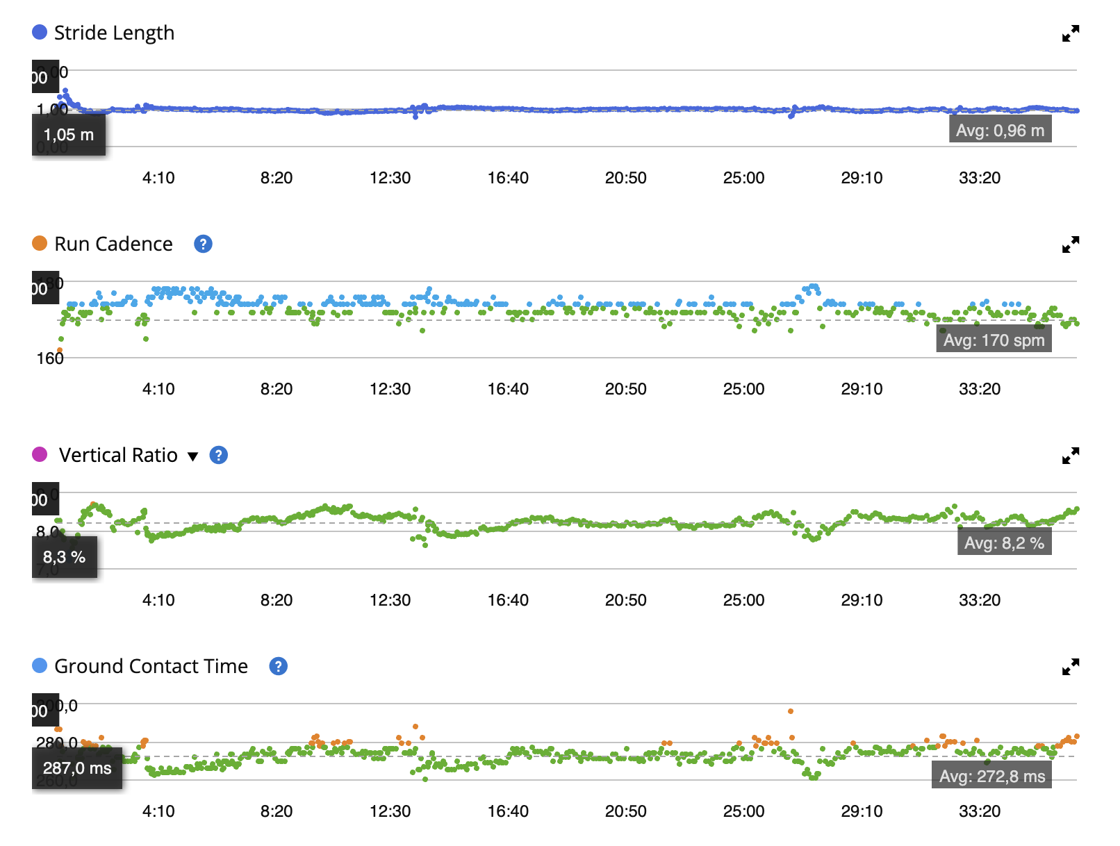The image size is (1120, 846).
Task: Open the Vertical Ratio metric dropdown arrow
Action: pyautogui.click(x=193, y=456)
